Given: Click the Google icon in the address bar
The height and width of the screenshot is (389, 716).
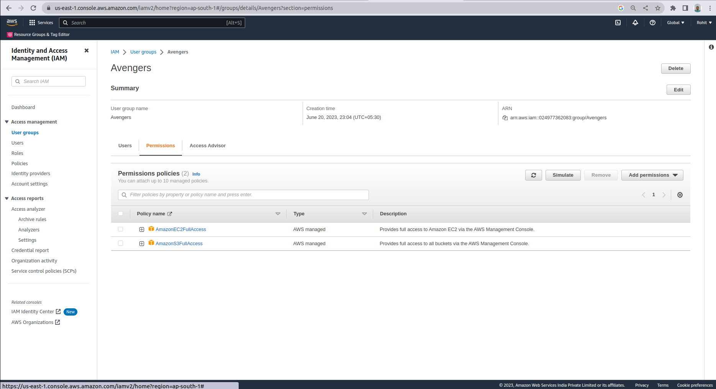Looking at the screenshot, I should point(621,8).
